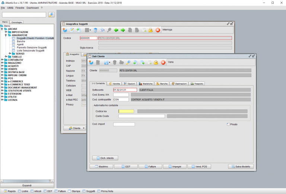This screenshot has width=286, height=194.
Task: Click the menu tree horizontal scrollbar
Action: click(27, 181)
